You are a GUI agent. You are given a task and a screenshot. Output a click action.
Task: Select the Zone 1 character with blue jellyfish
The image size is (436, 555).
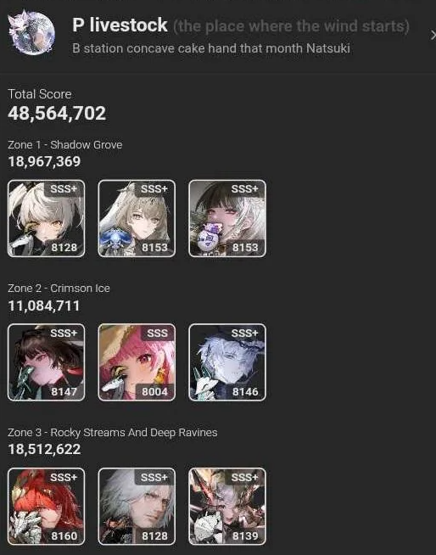(x=137, y=218)
